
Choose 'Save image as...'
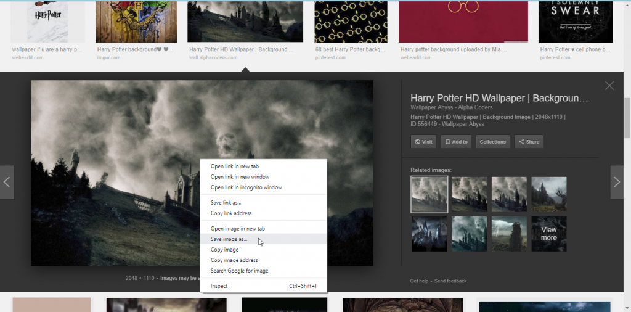(x=264, y=239)
